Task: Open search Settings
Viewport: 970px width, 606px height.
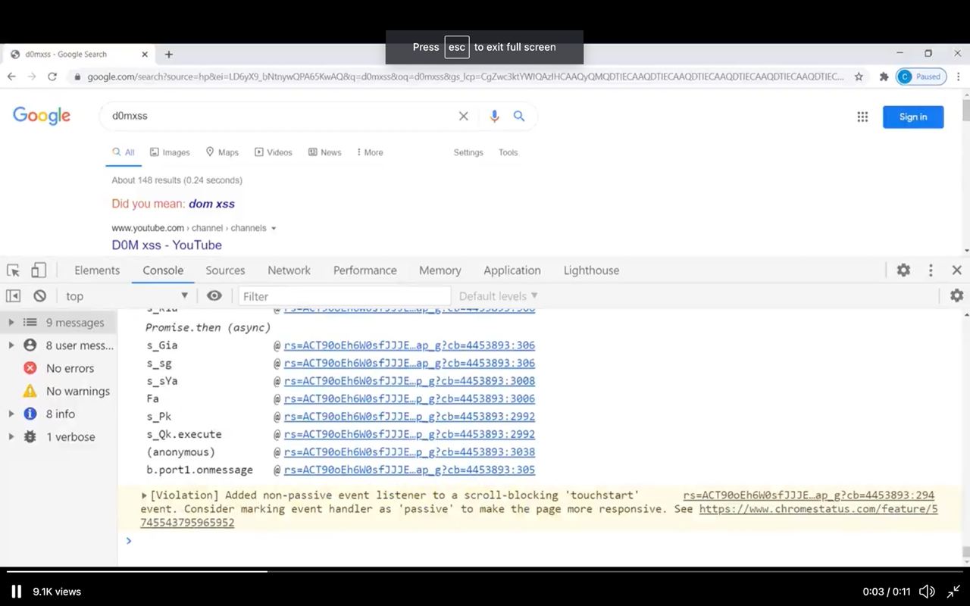Action: (468, 152)
